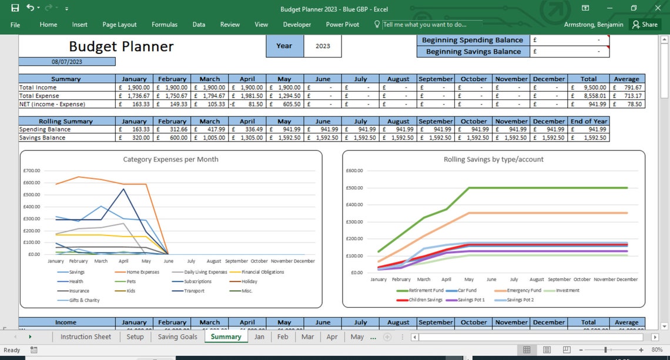Open the Customize Quick Access Toolbar dropdown
This screenshot has height=360, width=670.
(66, 8)
